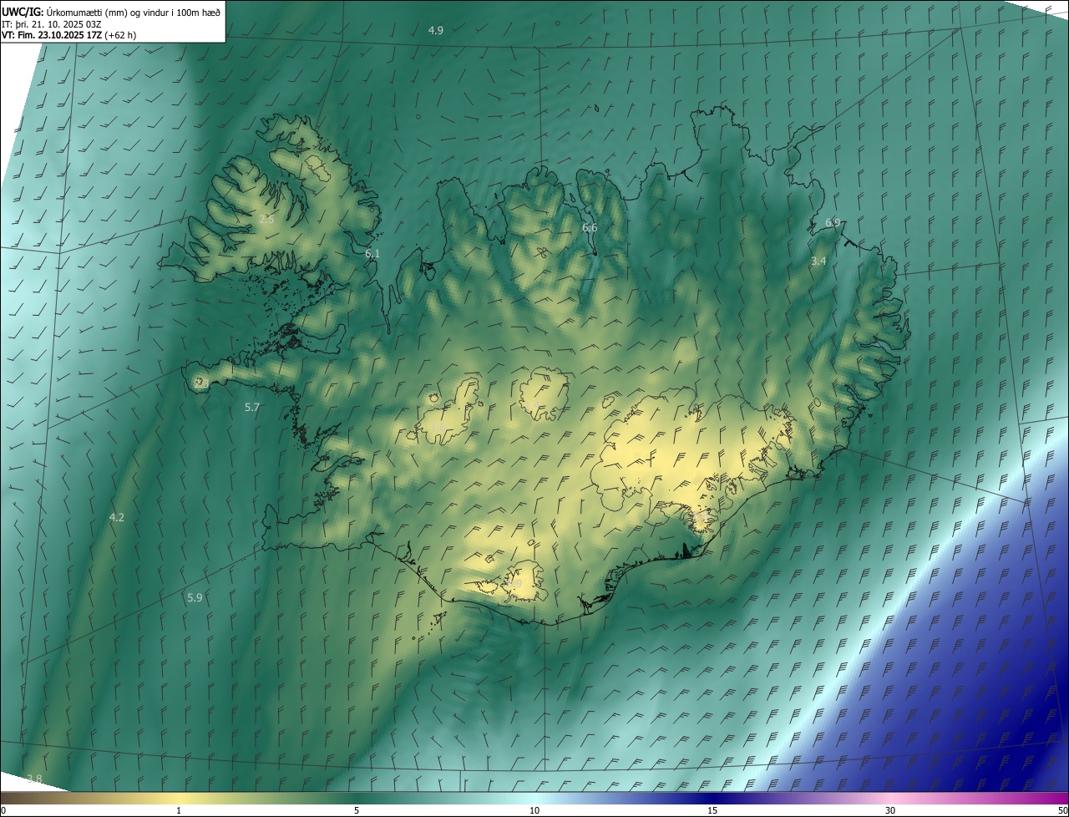The image size is (1069, 817).
Task: Click the colour scale tick label "15"
Action: 712,810
